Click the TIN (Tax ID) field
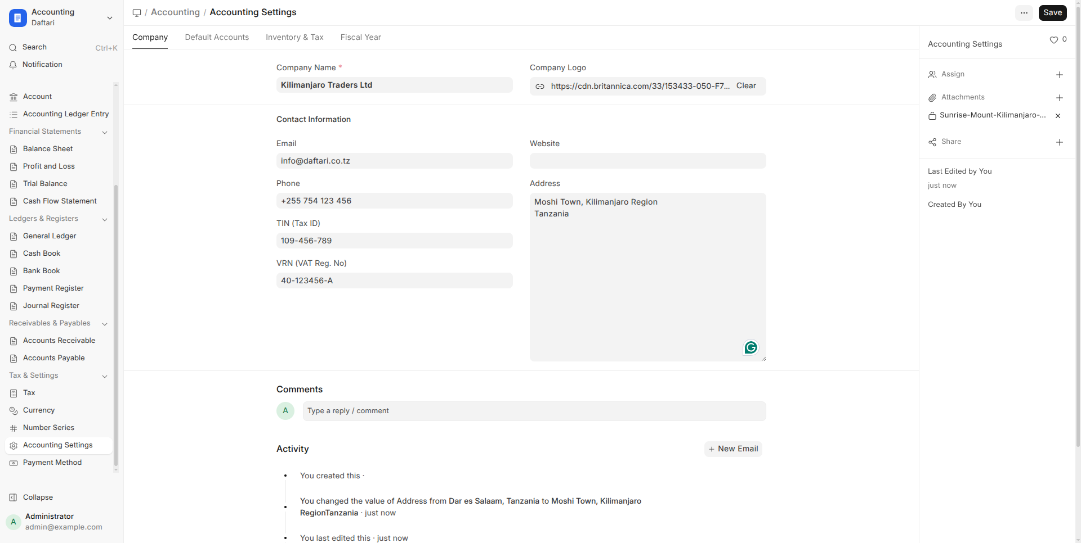The height and width of the screenshot is (543, 1081). (394, 241)
